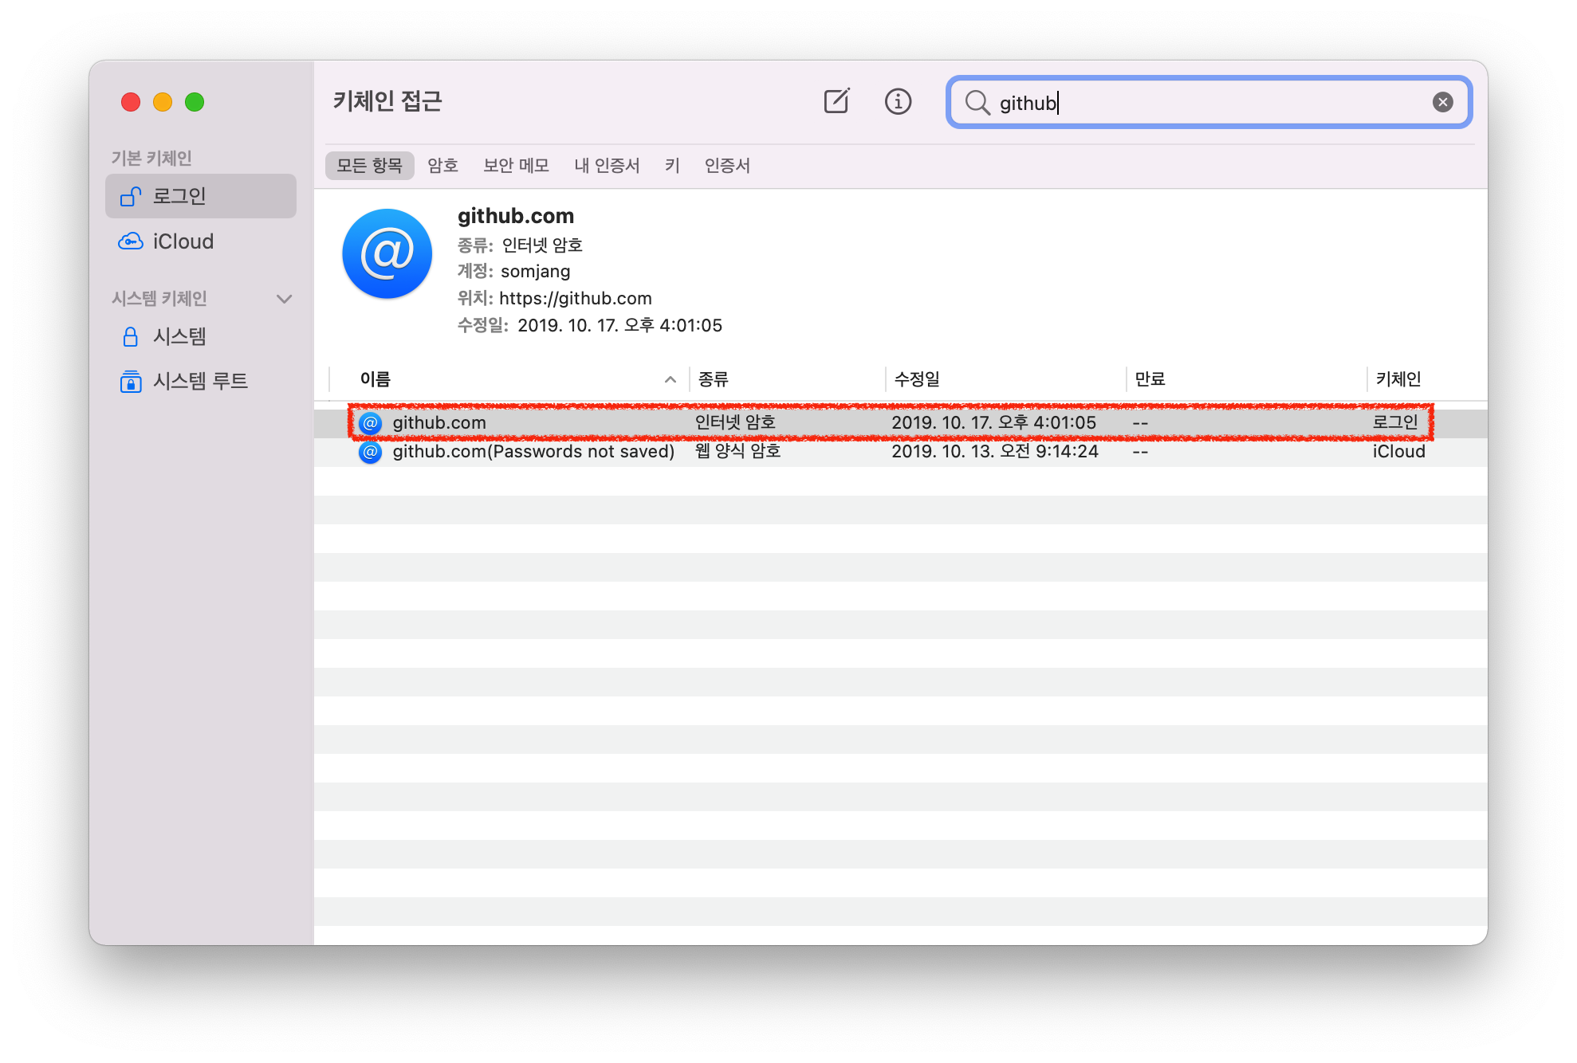Image resolution: width=1577 pixels, height=1063 pixels.
Task: Switch to the 모든 항목 tab
Action: pyautogui.click(x=369, y=166)
